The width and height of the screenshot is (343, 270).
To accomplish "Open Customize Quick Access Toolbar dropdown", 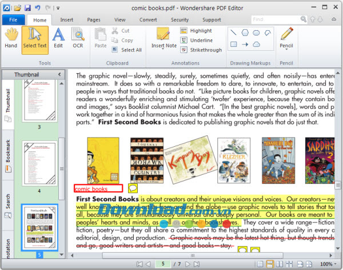I will point(58,9).
